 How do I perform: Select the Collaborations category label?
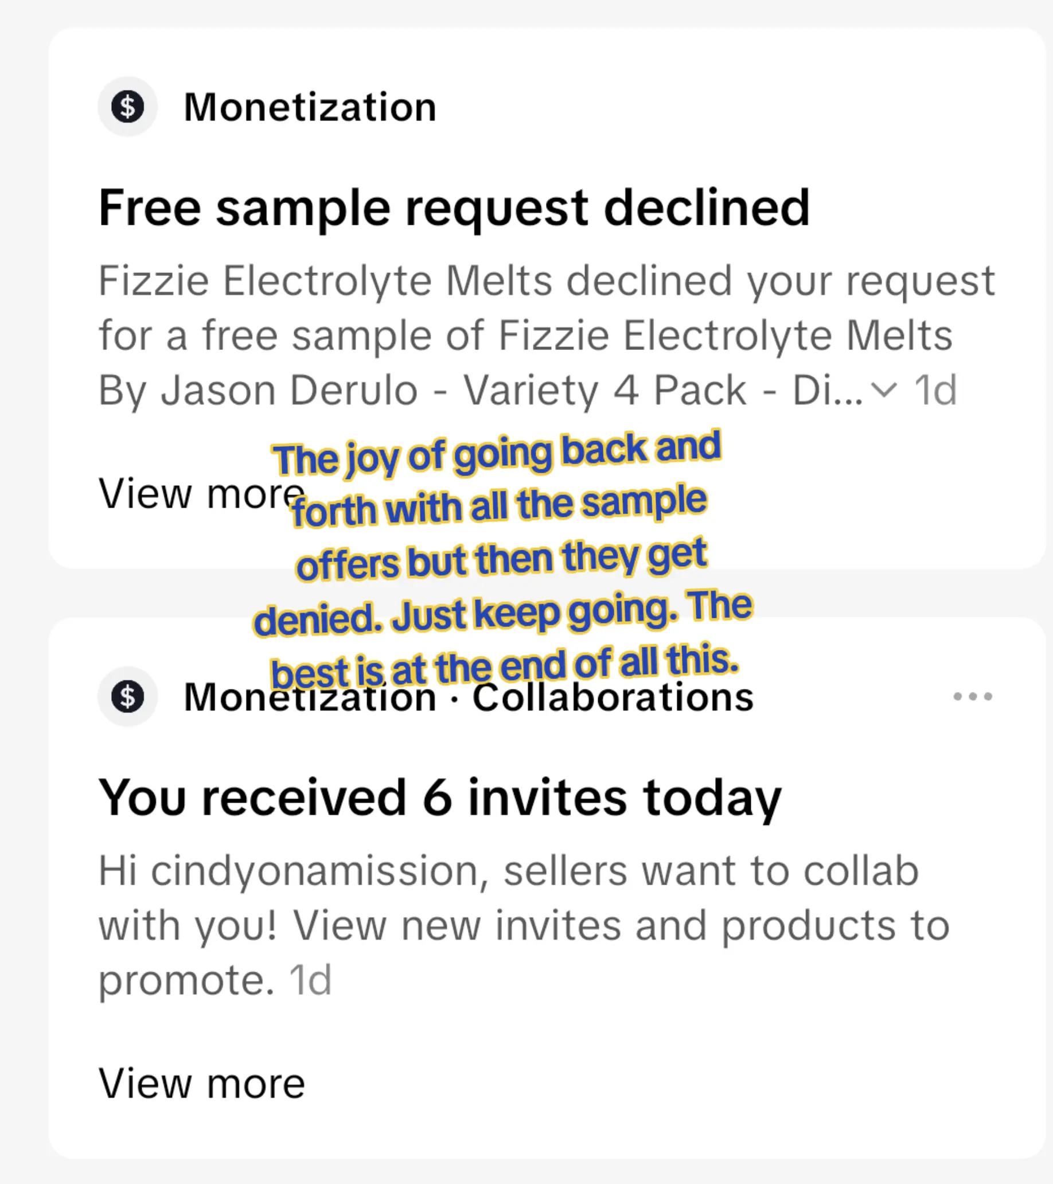[613, 696]
